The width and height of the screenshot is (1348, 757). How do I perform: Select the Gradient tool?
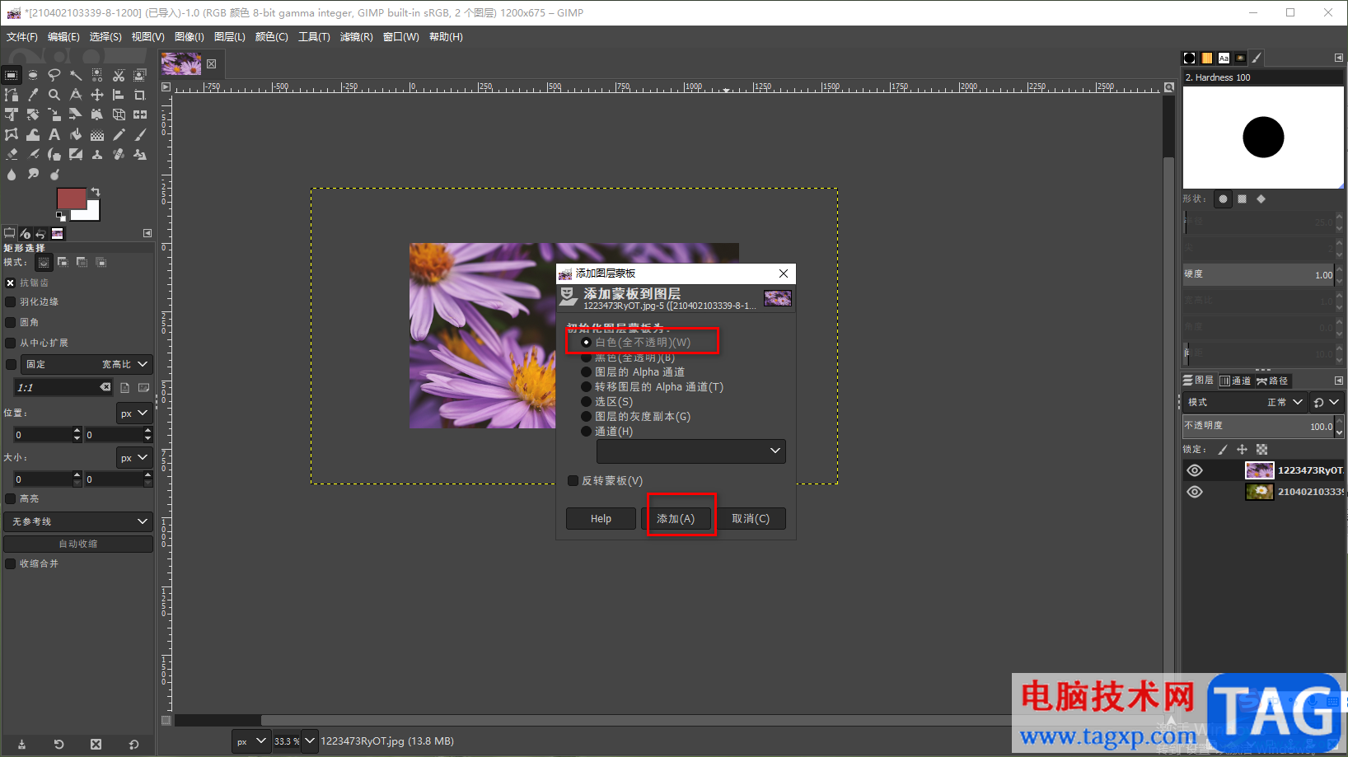point(97,134)
